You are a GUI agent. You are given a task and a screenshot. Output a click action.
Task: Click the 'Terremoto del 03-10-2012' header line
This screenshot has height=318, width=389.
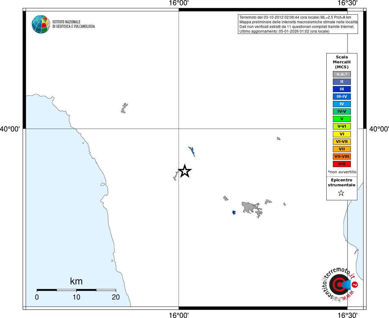(295, 17)
